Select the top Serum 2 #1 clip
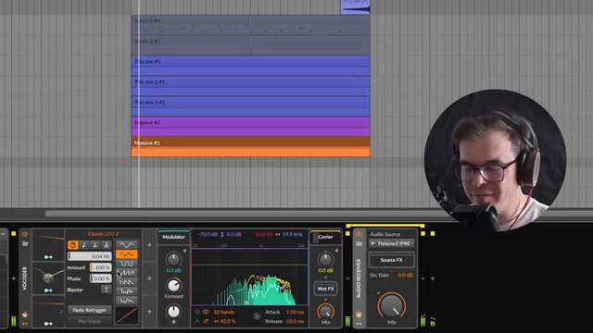Screen dimensions: 593x333 [251, 25]
